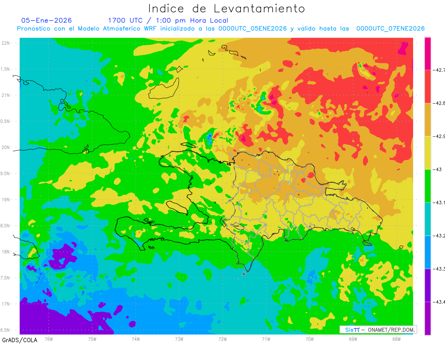
Task: Select the date label "05-Ene-2026"
Action: click(x=47, y=20)
